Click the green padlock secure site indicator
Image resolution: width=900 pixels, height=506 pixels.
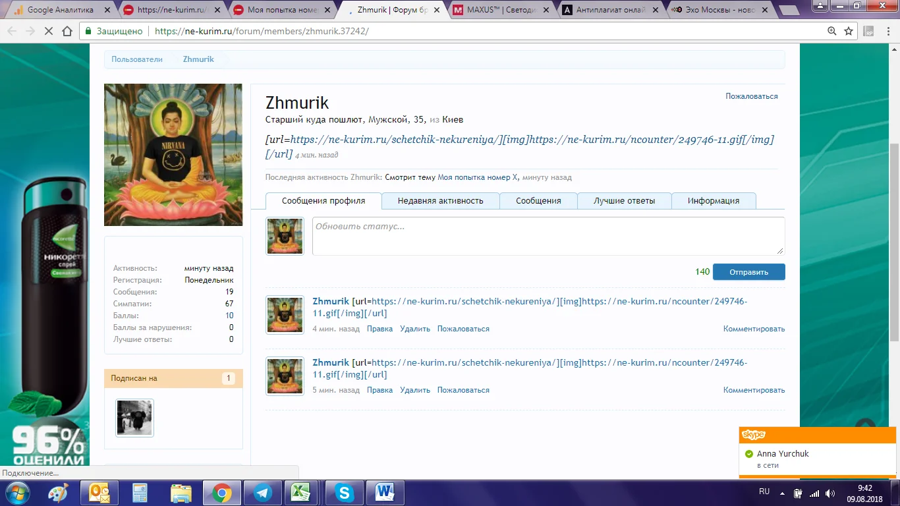(x=87, y=31)
